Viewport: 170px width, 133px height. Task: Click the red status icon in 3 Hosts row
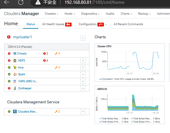(9, 54)
